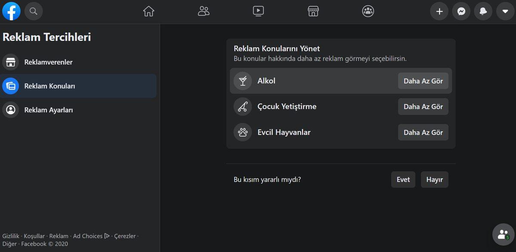516x252 pixels.
Task: Open Messenger via its chat icon
Action: (x=461, y=11)
